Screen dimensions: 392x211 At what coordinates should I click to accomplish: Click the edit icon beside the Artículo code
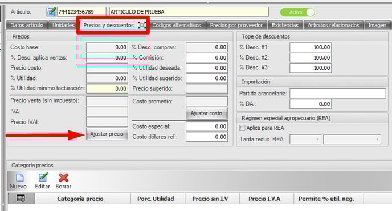tap(51, 11)
